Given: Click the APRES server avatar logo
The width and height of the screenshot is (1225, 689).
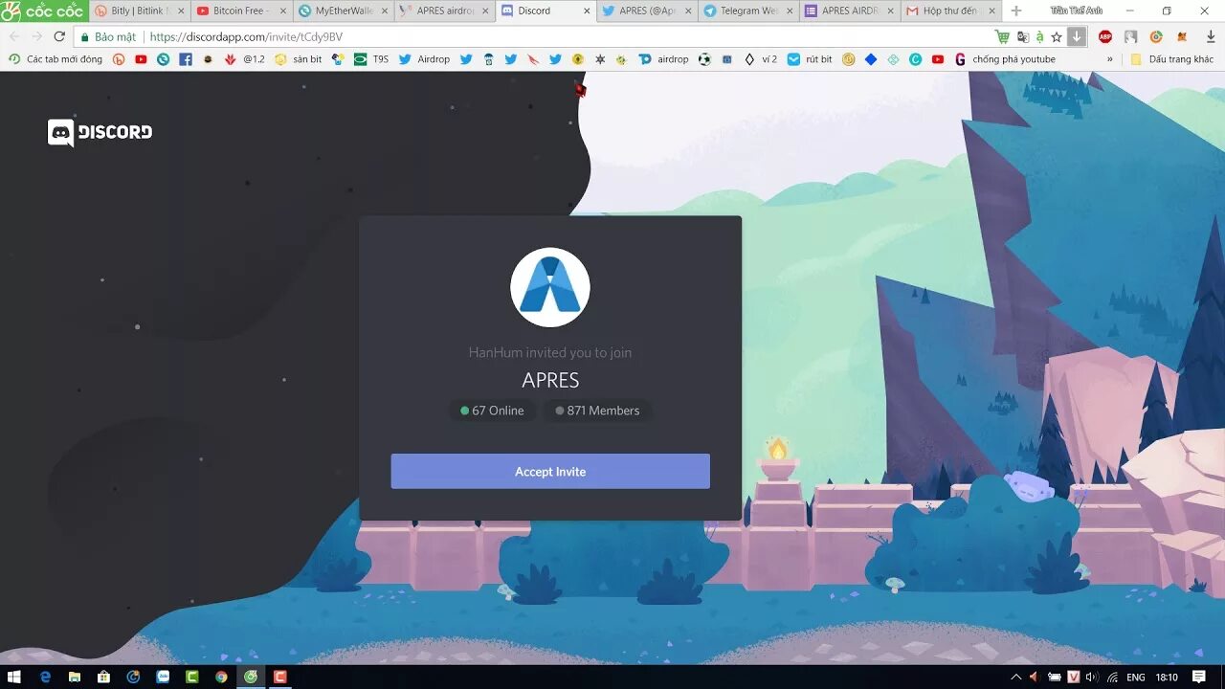Looking at the screenshot, I should [x=550, y=287].
